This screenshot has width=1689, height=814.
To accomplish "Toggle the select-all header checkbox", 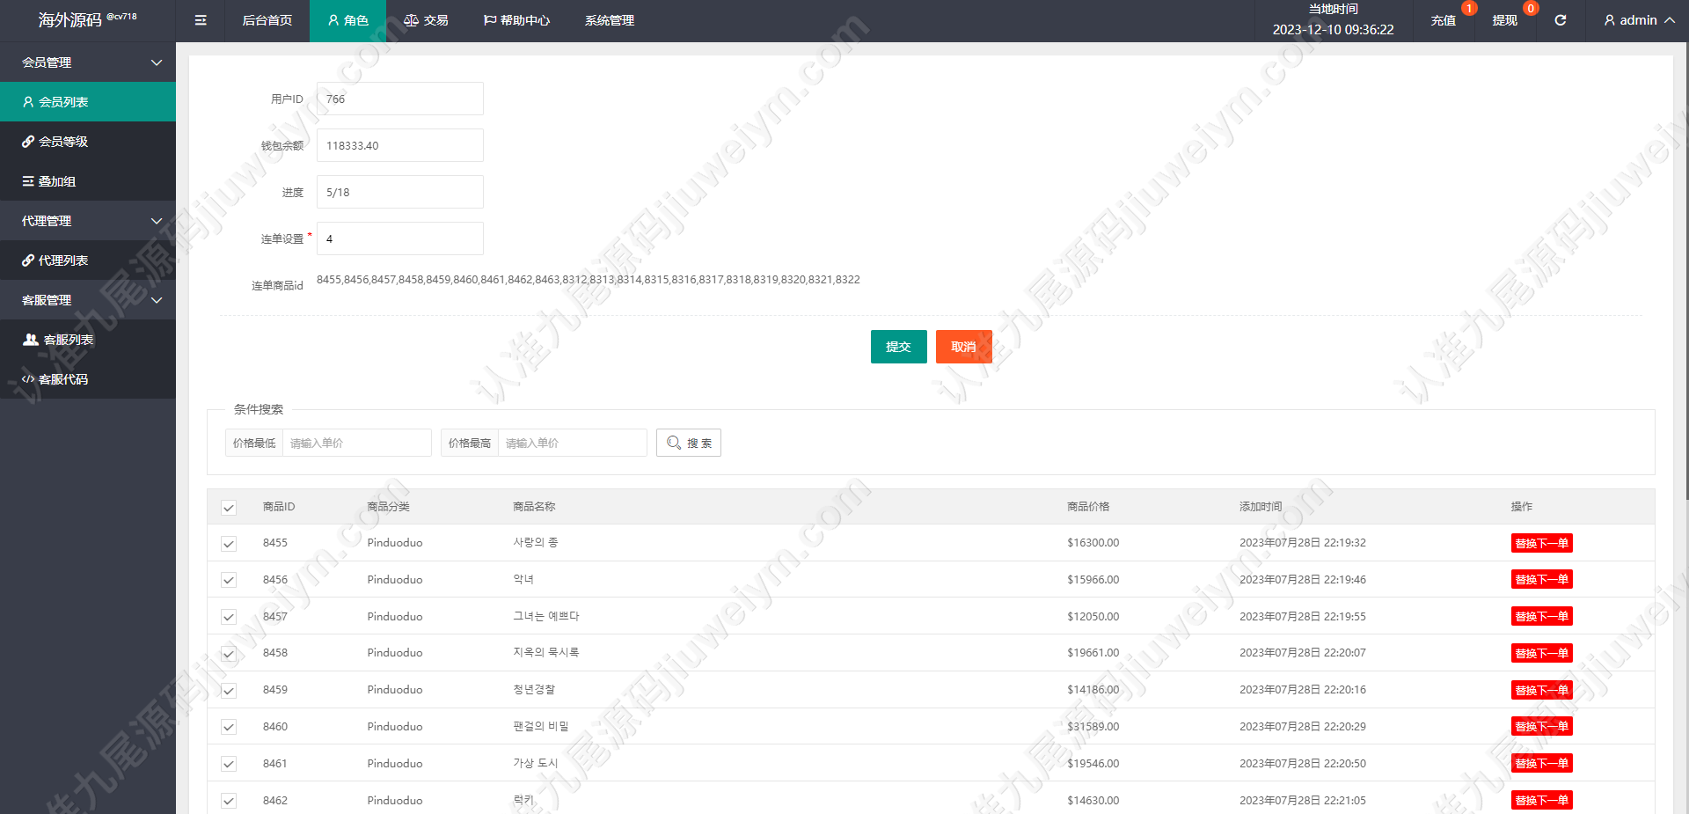I will (x=229, y=508).
